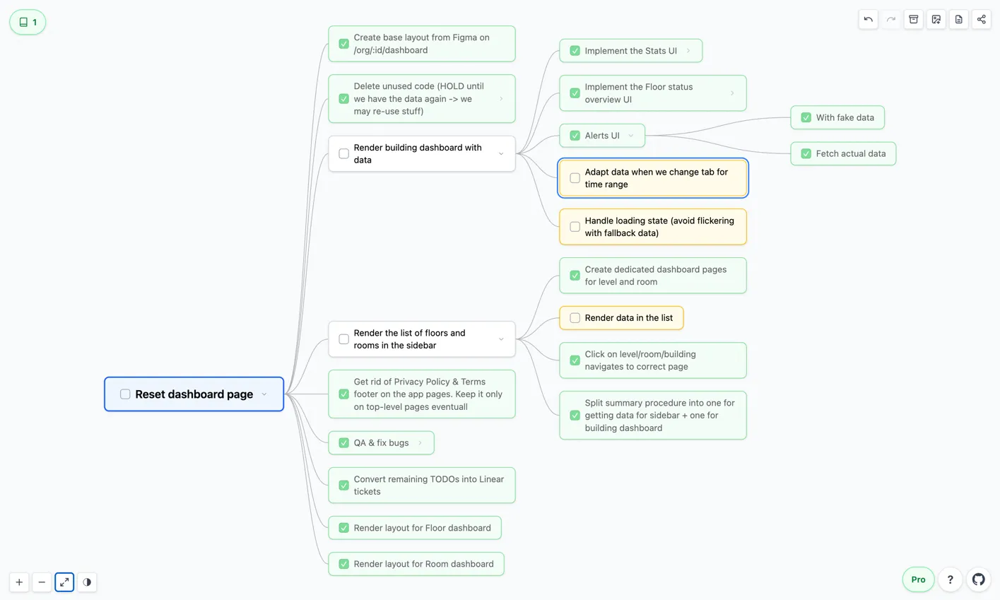Screen dimensions: 1000x600
Task: Click the export as image icon
Action: [x=936, y=20]
